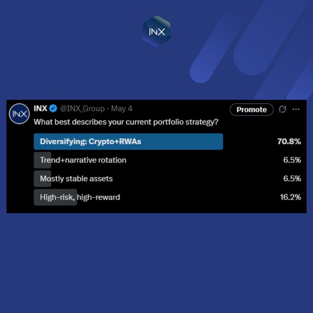This screenshot has height=313, width=313.
Task: Choose the High-risk, high-reward poll option
Action: click(x=80, y=197)
